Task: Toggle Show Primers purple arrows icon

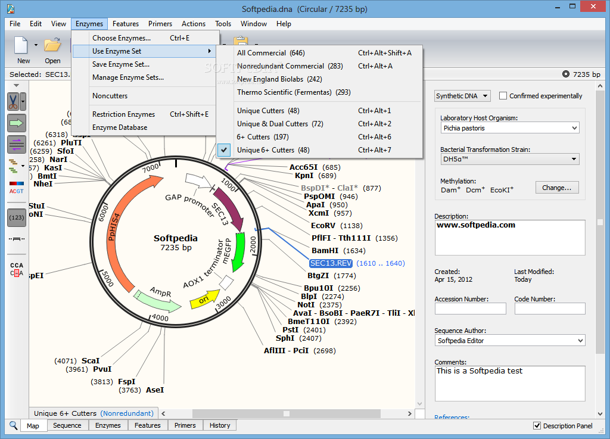Action: (16, 144)
